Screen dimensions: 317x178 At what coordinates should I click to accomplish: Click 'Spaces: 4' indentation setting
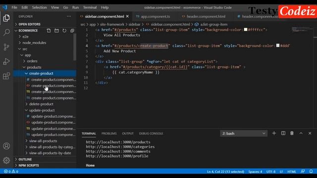pos(255,172)
